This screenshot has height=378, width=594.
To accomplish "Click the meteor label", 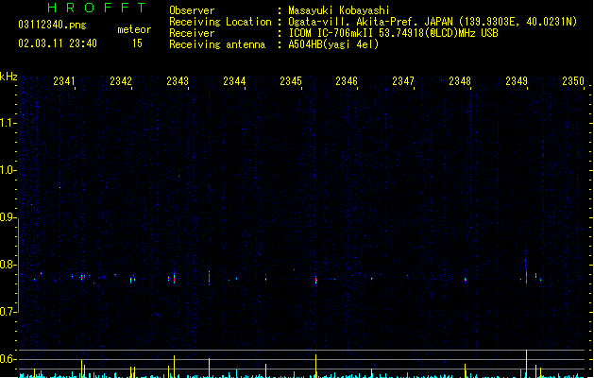I will [x=134, y=29].
